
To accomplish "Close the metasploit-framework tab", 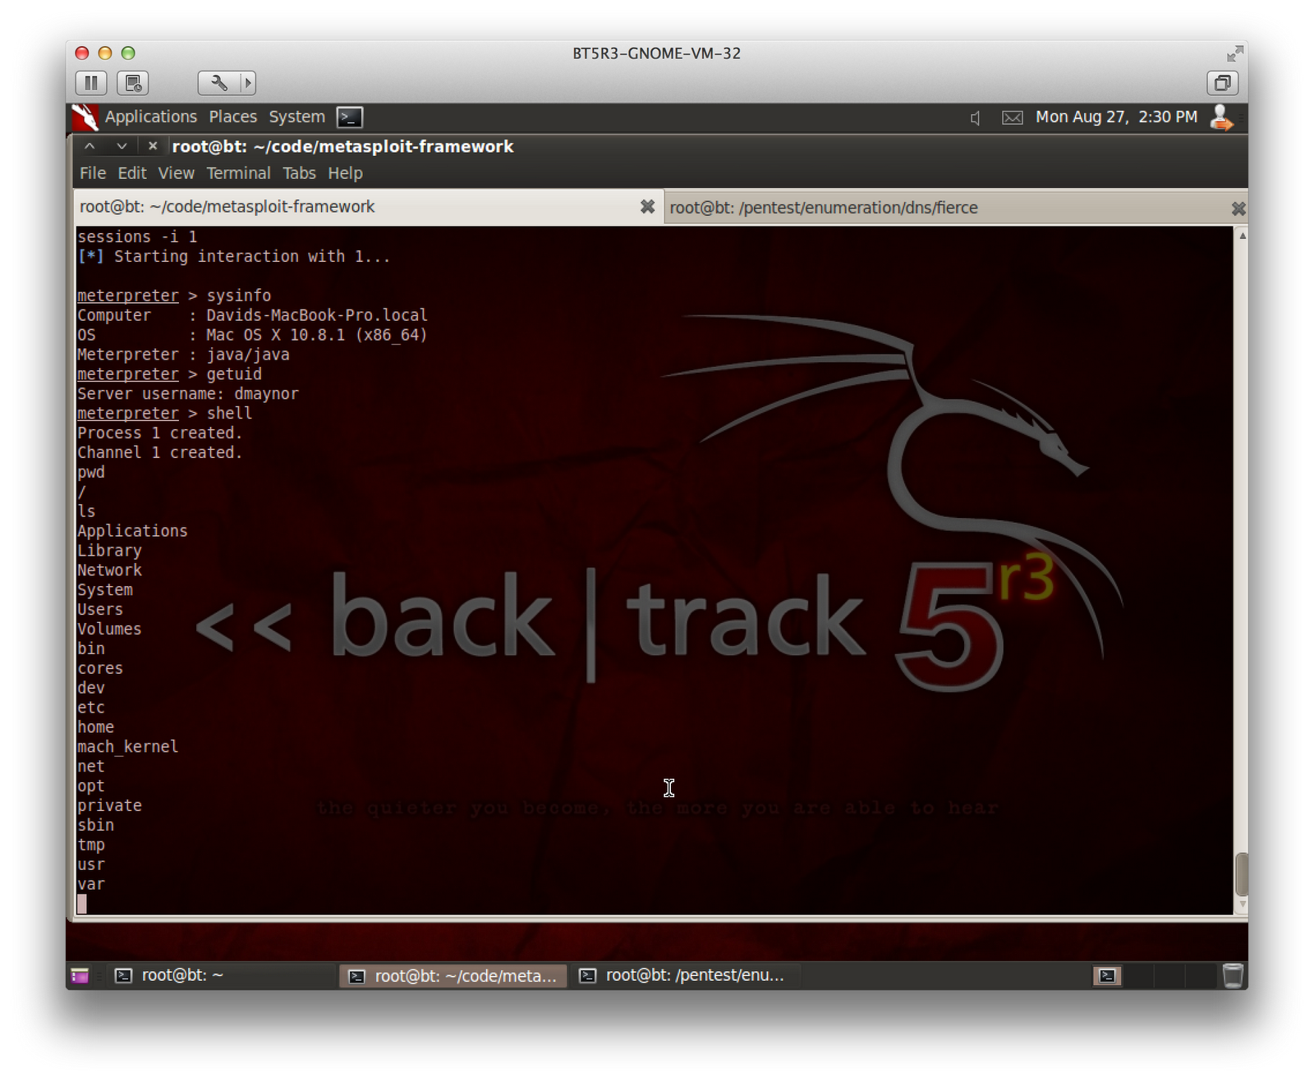I will (x=647, y=207).
